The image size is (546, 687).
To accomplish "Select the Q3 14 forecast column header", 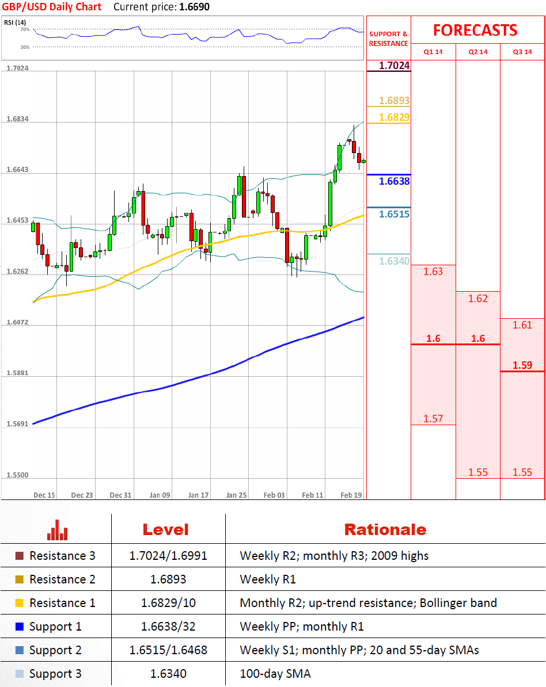I will [522, 52].
